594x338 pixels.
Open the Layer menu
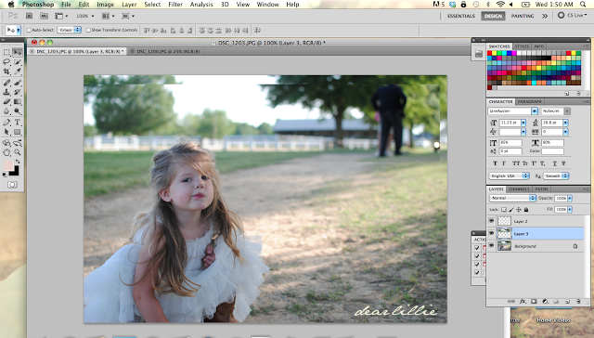coord(129,4)
